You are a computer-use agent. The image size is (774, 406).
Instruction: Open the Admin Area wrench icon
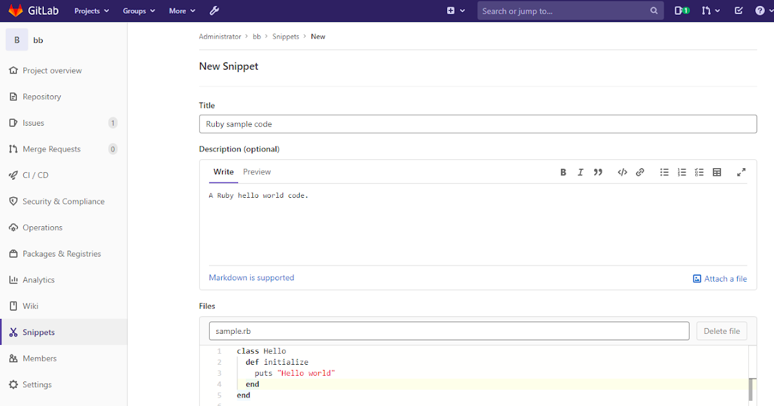pyautogui.click(x=214, y=10)
